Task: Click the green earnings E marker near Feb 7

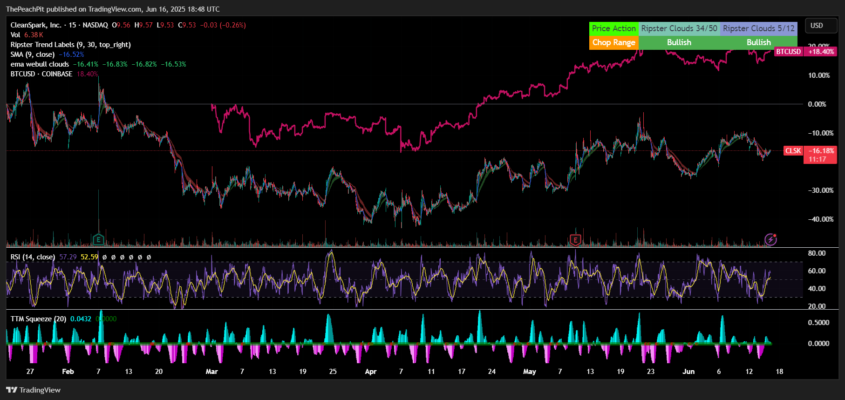Action: (x=98, y=240)
